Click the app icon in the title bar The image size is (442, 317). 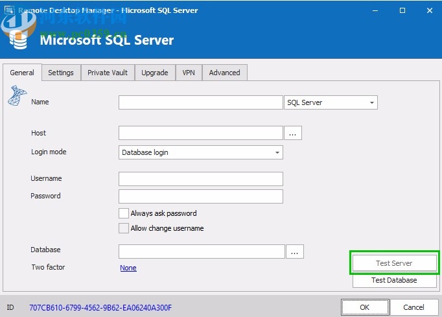[9, 10]
